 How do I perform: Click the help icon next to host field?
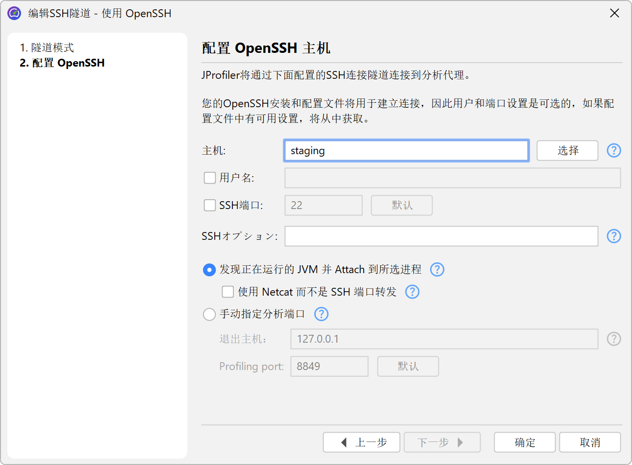(614, 150)
